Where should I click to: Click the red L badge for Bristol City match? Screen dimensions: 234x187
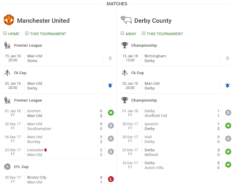point(111,179)
